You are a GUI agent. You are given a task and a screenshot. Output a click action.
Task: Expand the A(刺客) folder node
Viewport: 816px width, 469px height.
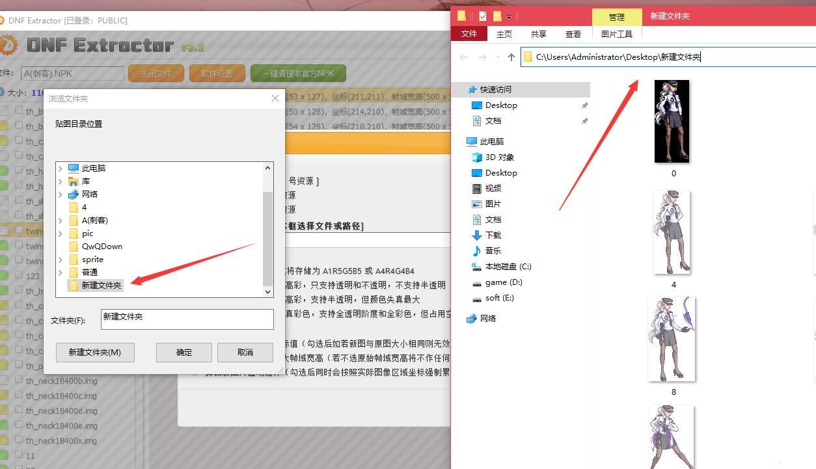[61, 221]
